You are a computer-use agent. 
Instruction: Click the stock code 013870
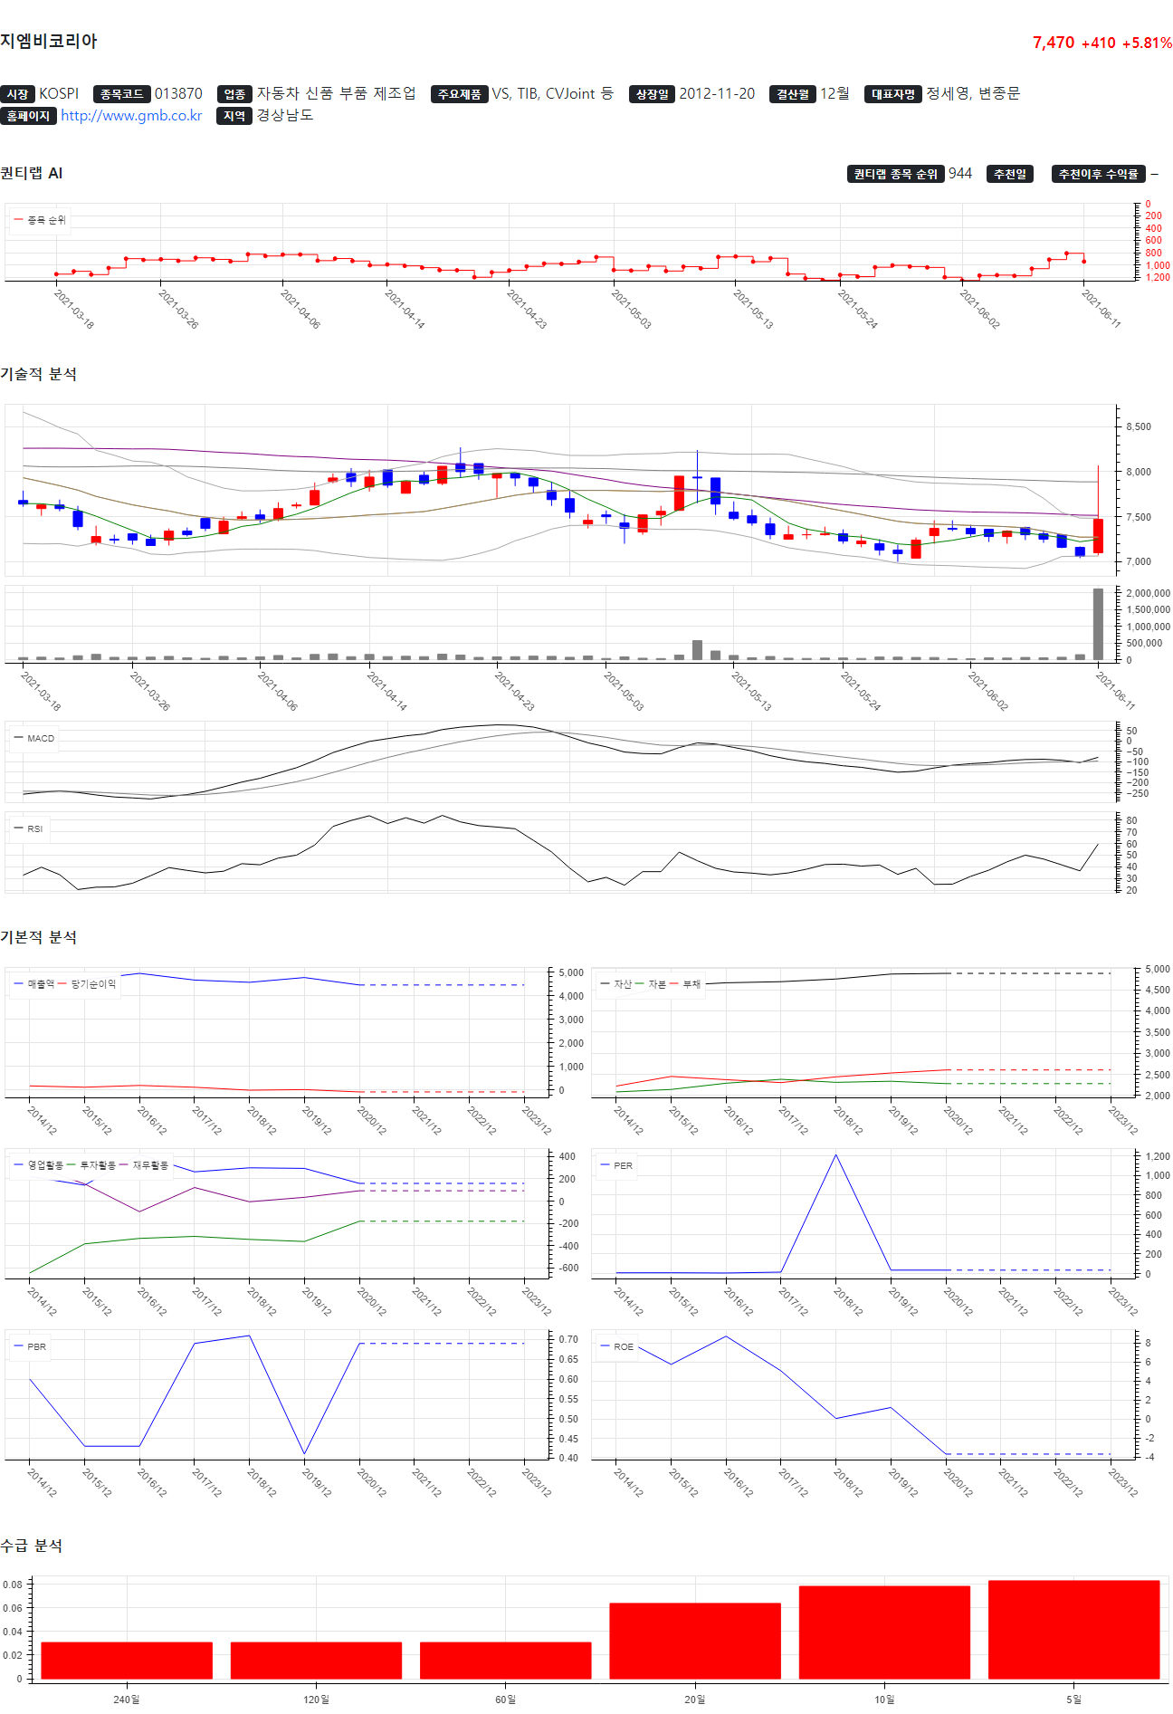178,93
